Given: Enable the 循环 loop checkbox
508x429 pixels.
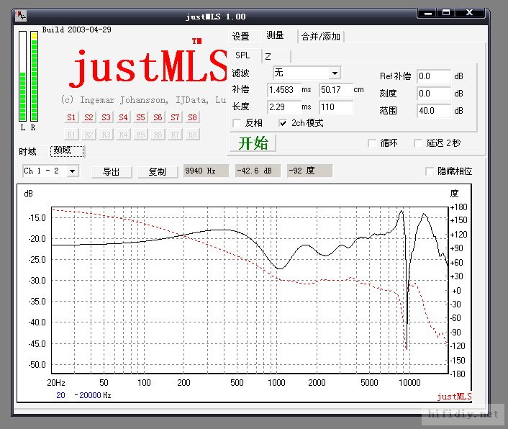Looking at the screenshot, I should pyautogui.click(x=372, y=143).
